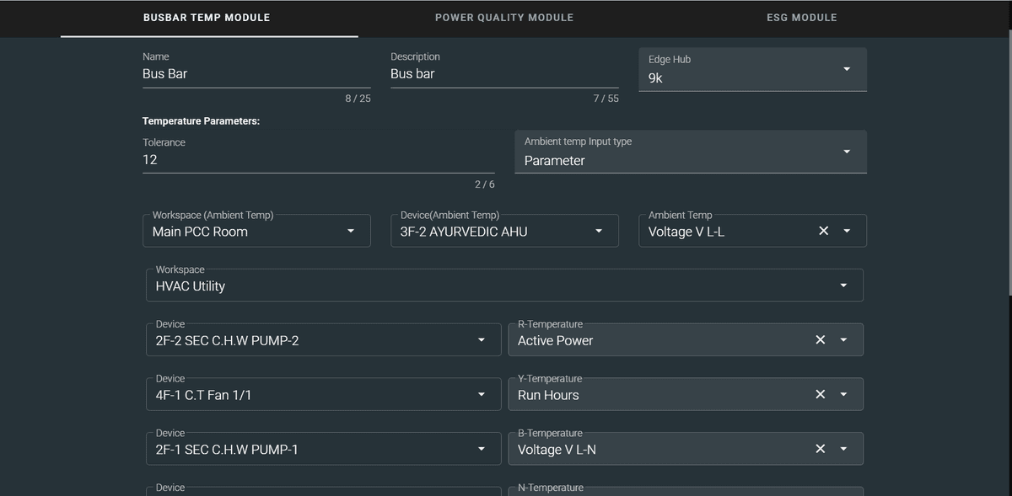This screenshot has height=496, width=1012.
Task: Expand the Ambient temp Input type dropdown
Action: coord(846,152)
